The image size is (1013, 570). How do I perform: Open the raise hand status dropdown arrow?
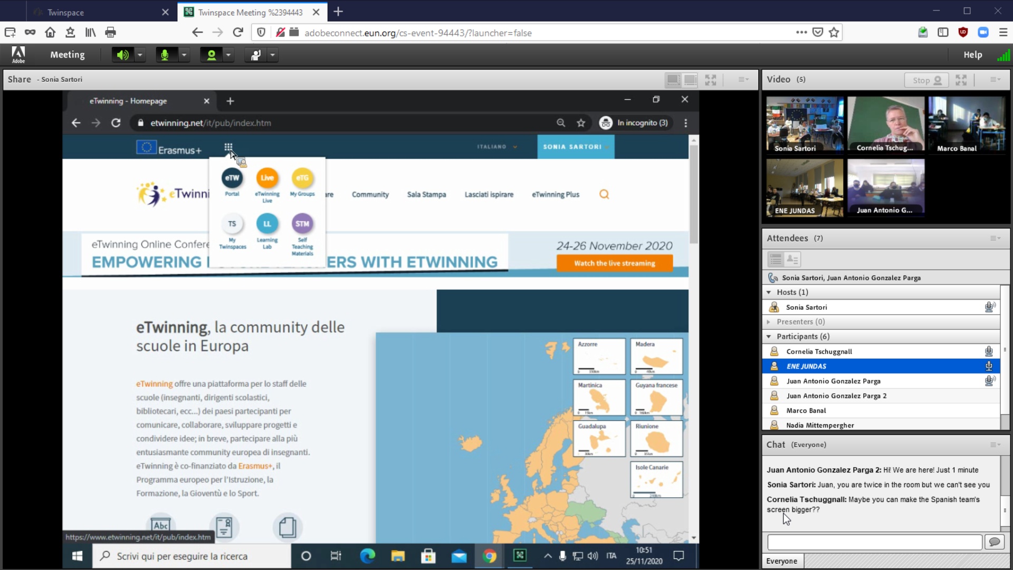[273, 55]
